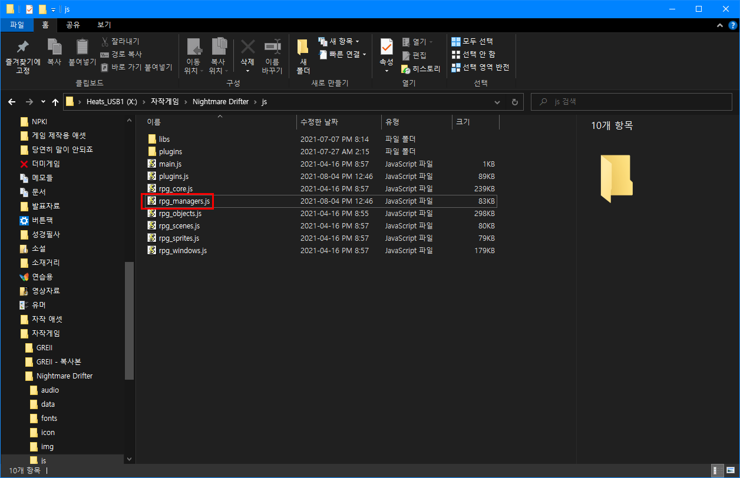
Task: Open recent locations dropdown arrow
Action: (43, 102)
